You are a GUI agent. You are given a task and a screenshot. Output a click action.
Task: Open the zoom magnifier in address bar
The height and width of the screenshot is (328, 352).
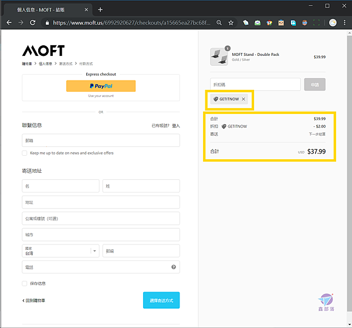pyautogui.click(x=219, y=23)
